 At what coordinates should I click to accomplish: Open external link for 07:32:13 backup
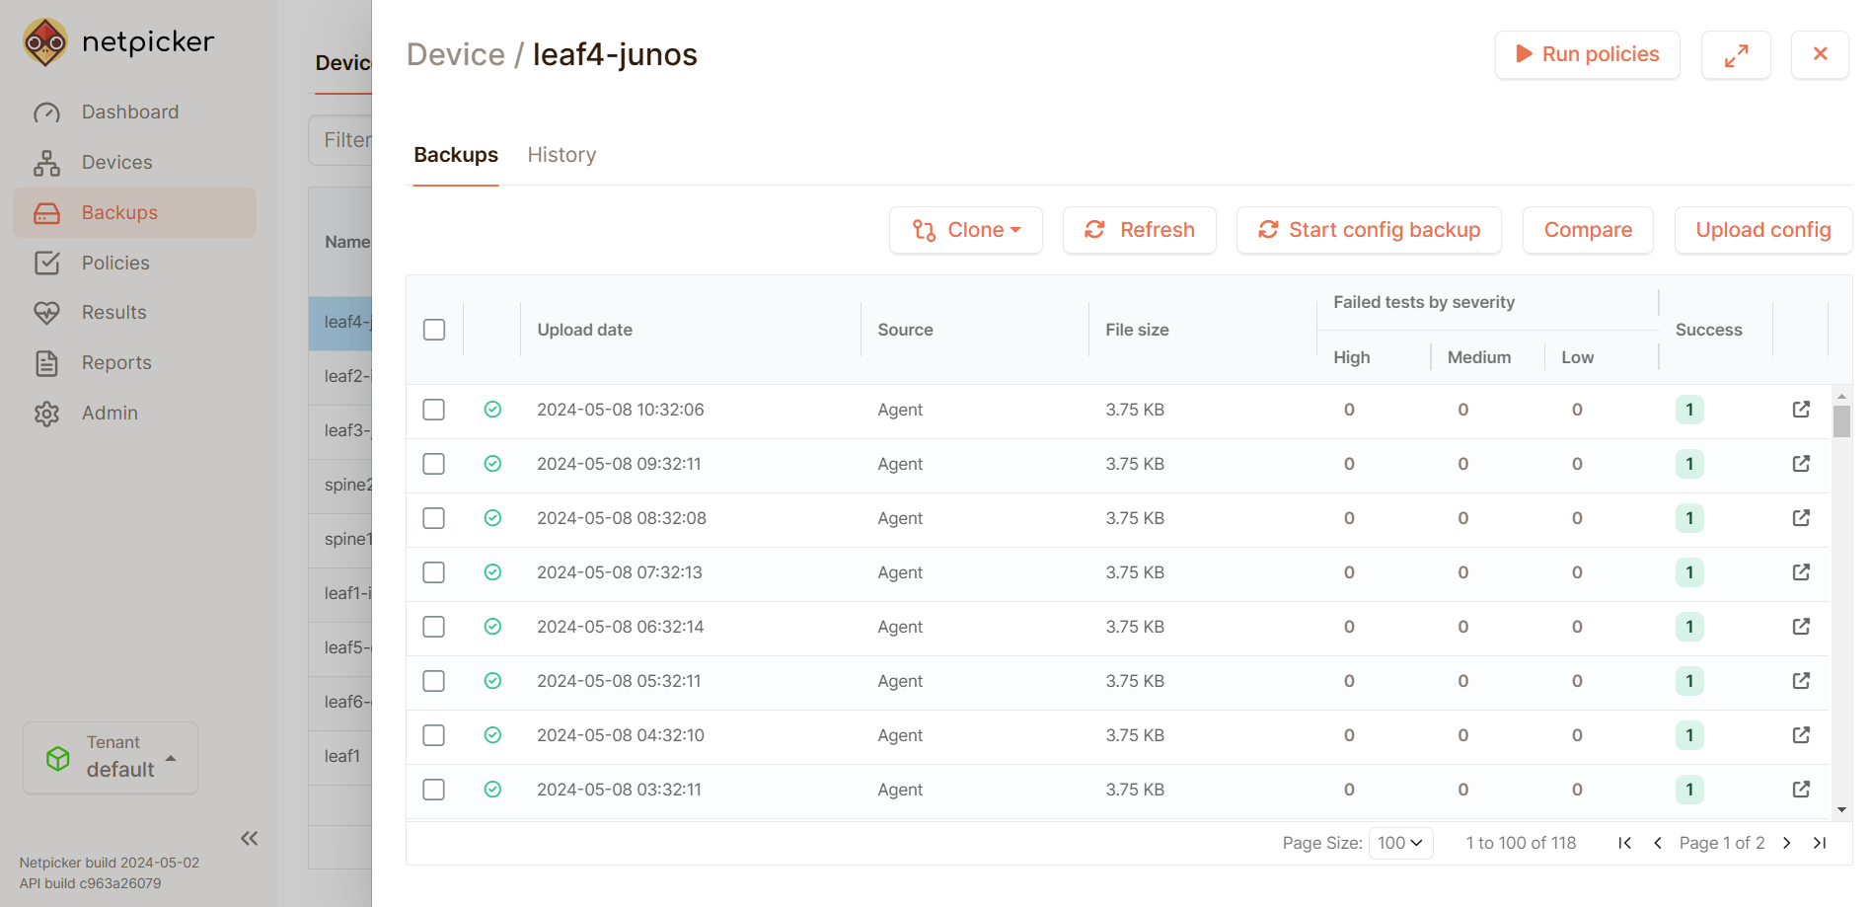tap(1801, 572)
